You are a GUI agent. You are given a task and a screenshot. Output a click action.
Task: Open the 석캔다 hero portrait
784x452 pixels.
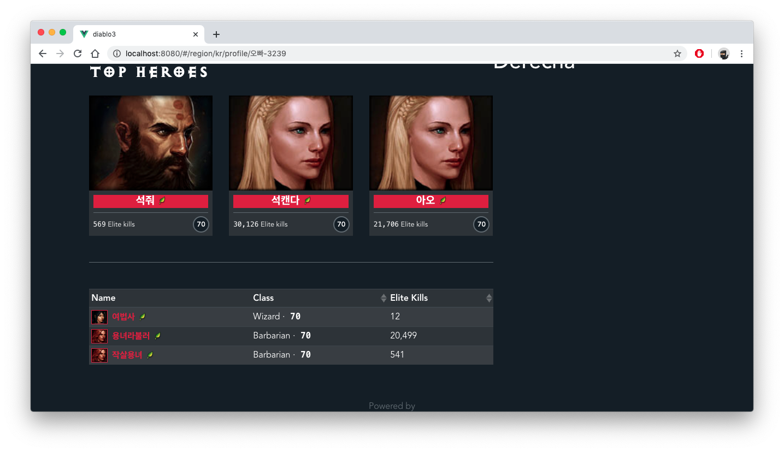pyautogui.click(x=291, y=143)
